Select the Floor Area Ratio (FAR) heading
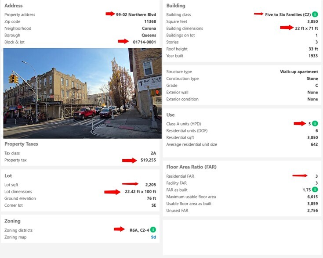The height and width of the screenshot is (258, 323). pyautogui.click(x=191, y=167)
